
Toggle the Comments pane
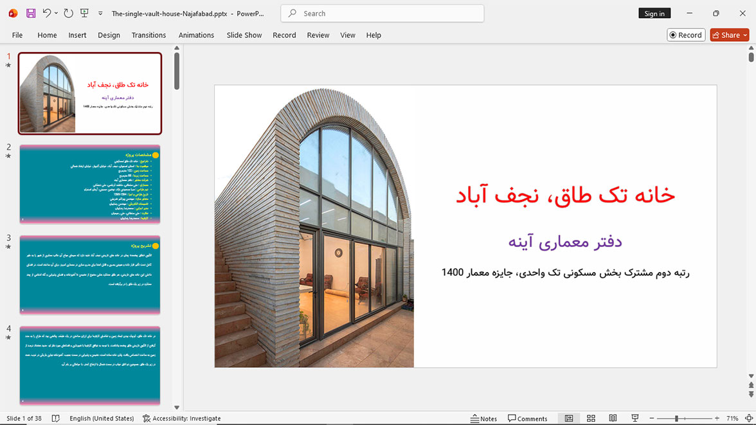click(x=527, y=418)
